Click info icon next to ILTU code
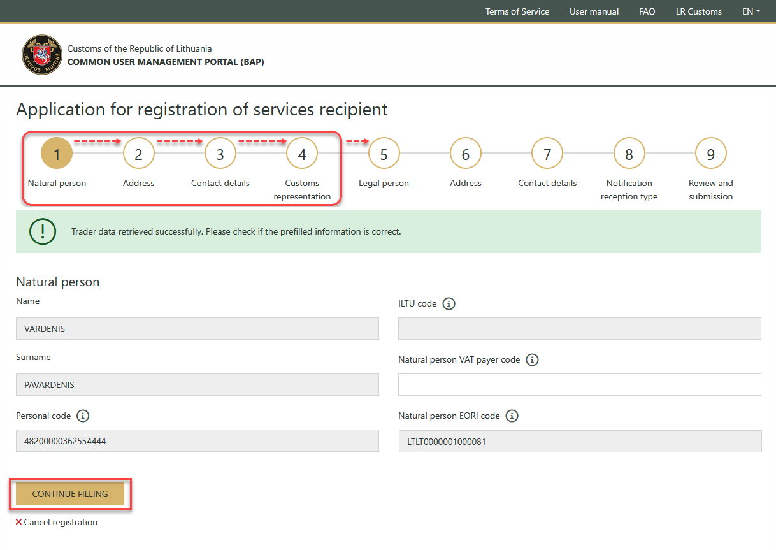776x550 pixels. pyautogui.click(x=449, y=304)
